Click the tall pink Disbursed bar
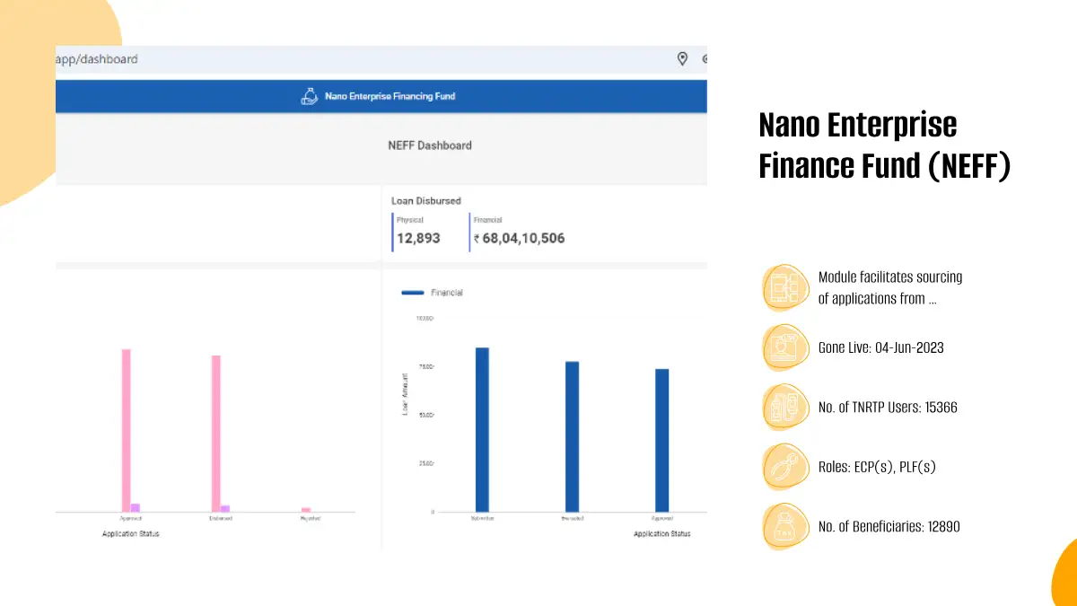This screenshot has height=606, width=1077. [216, 433]
